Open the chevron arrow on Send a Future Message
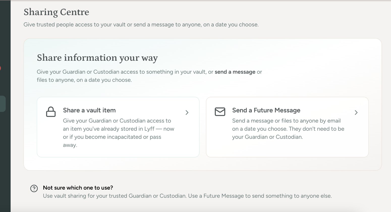Image resolution: width=391 pixels, height=212 pixels. 356,113
